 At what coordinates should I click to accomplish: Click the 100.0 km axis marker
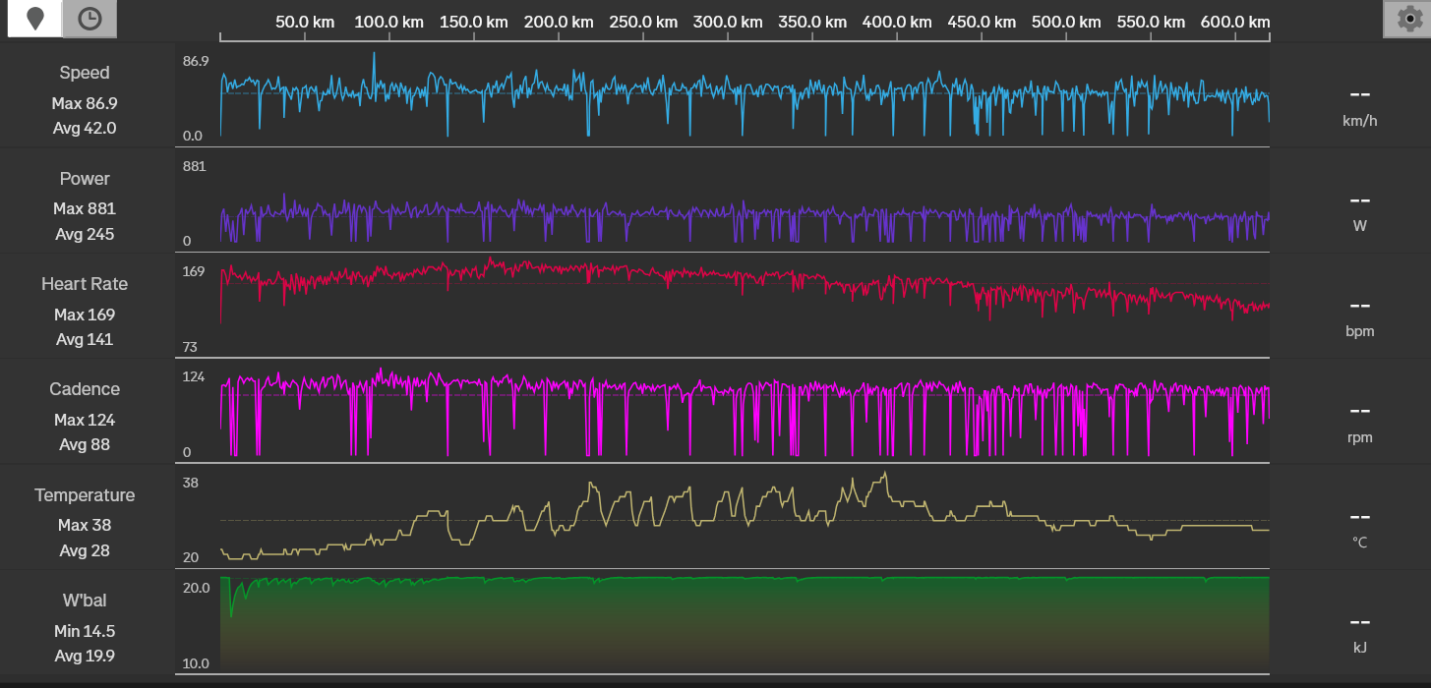click(x=390, y=22)
